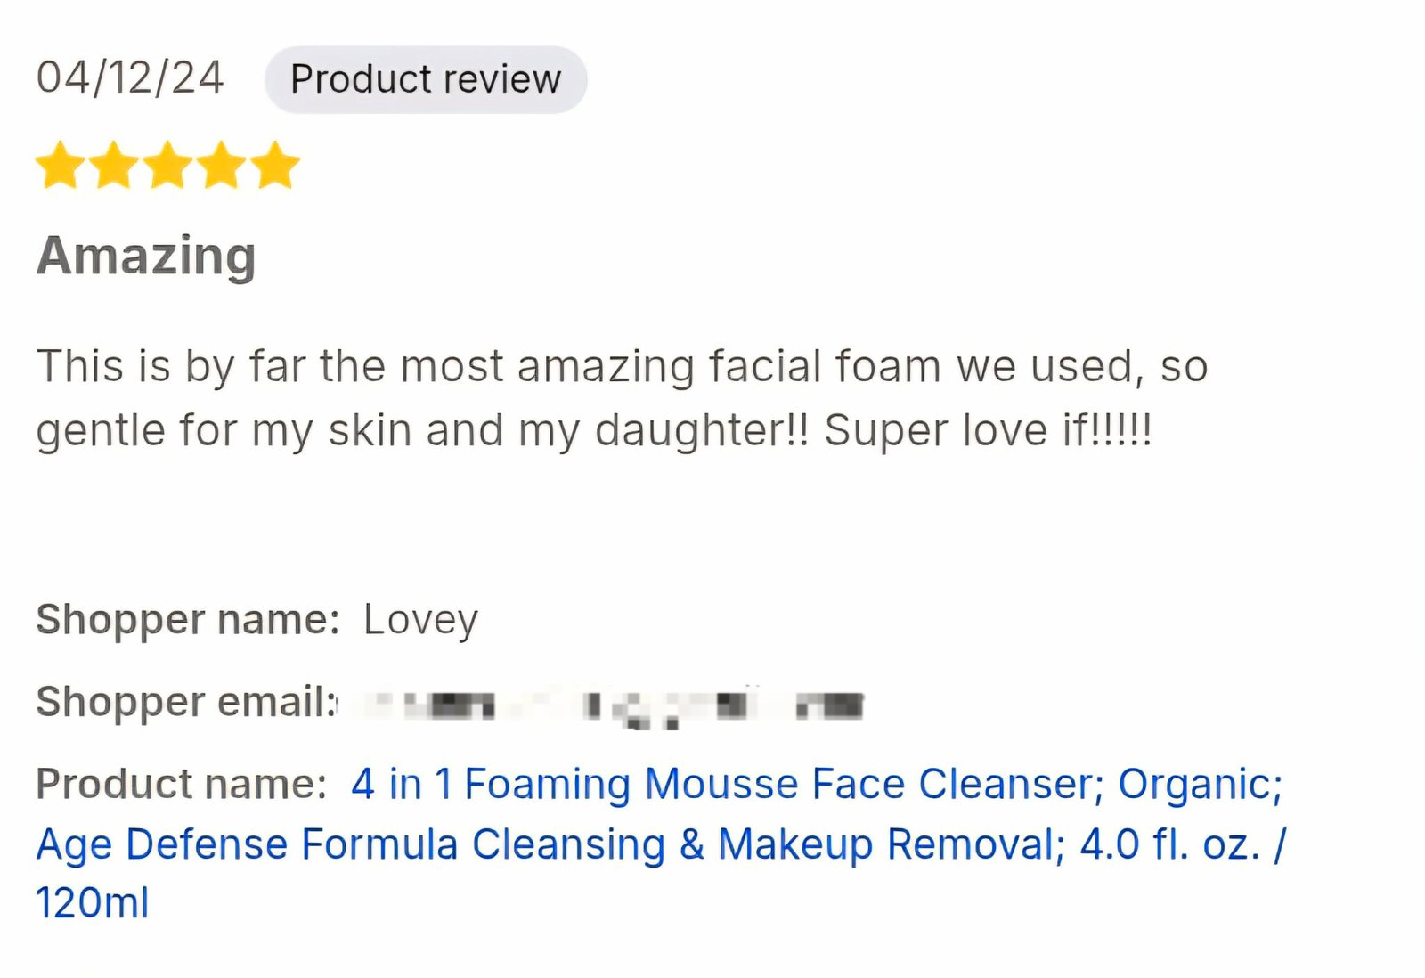The height and width of the screenshot is (978, 1425).
Task: Click the Amazing review title
Action: click(146, 257)
